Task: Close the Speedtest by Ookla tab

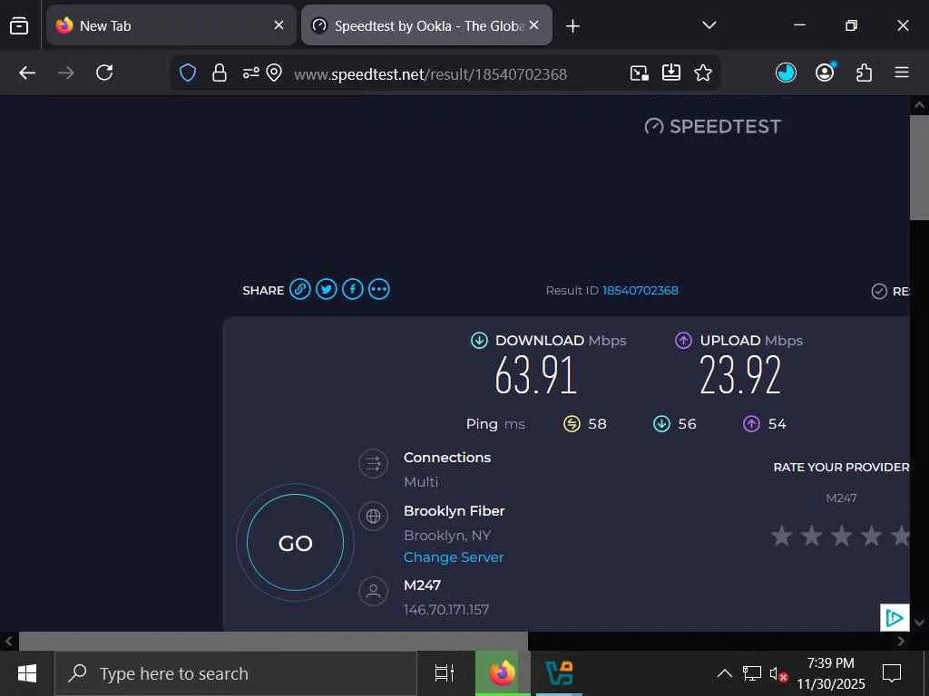Action: [533, 25]
